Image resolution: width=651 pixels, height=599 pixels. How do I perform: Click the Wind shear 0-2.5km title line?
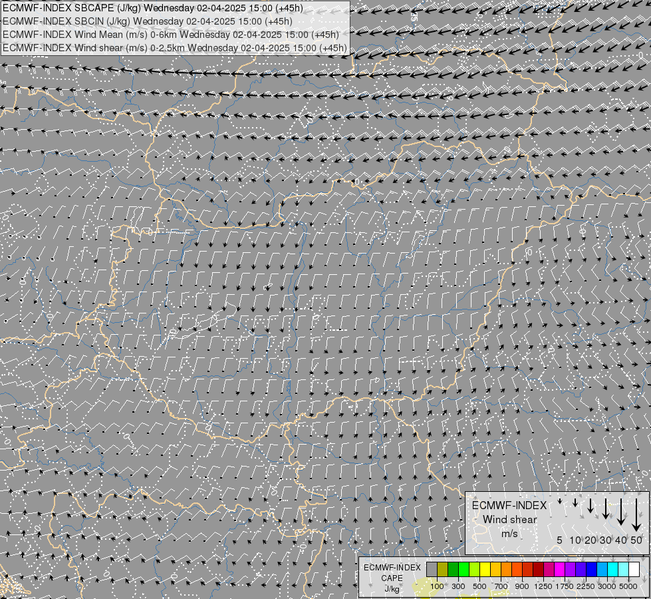[175, 48]
